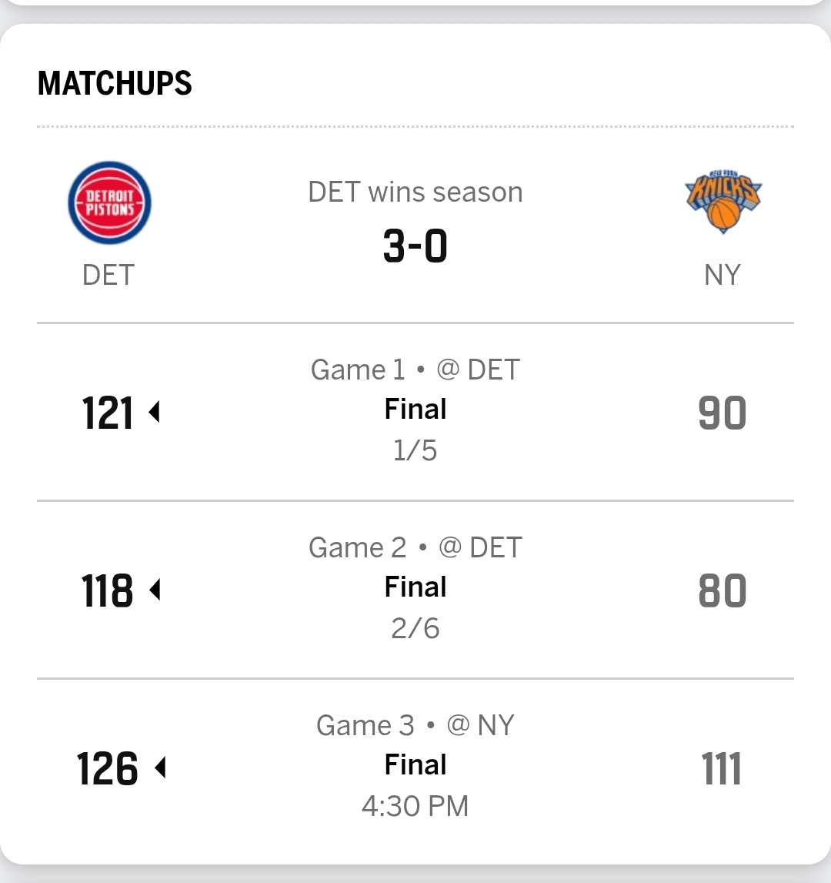Select the Pistons score 121
This screenshot has width=831, height=883.
pyautogui.click(x=108, y=413)
